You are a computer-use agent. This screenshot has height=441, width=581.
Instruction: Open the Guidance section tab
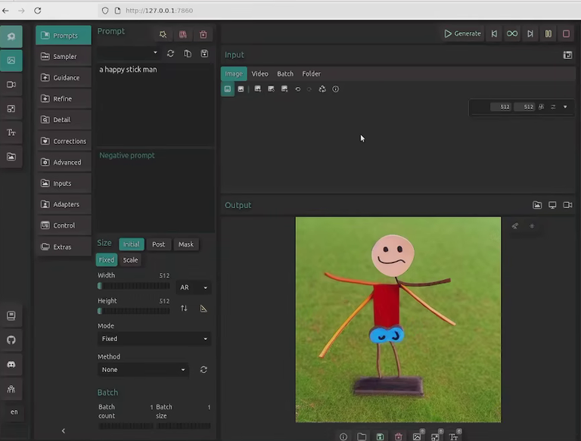[64, 77]
